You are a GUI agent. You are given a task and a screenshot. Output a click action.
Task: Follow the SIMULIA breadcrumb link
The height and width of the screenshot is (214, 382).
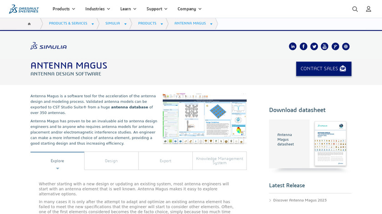113,23
